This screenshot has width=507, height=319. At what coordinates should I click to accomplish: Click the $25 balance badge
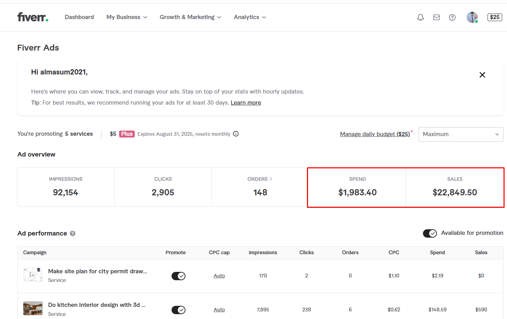[x=494, y=17]
